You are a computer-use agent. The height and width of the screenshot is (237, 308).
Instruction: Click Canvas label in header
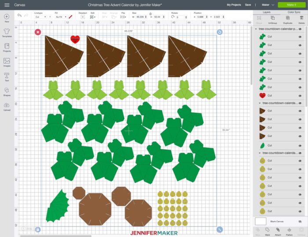point(20,5)
